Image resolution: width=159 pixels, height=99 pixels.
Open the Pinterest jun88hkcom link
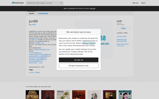(40, 56)
